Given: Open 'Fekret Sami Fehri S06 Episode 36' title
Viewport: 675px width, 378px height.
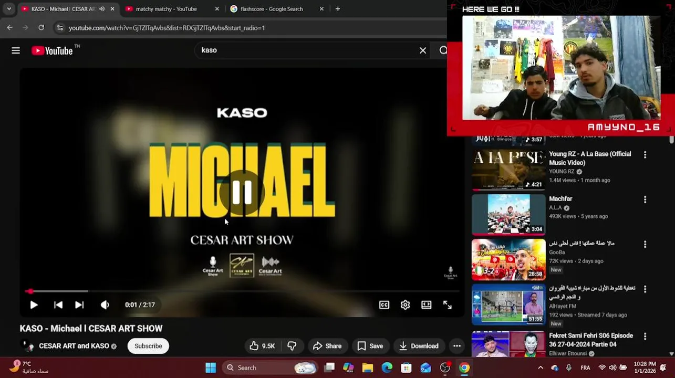Looking at the screenshot, I should [x=591, y=340].
